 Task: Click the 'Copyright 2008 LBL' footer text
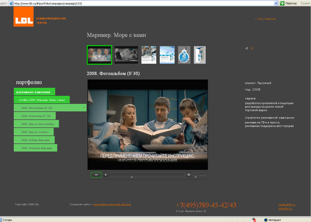[x=27, y=204]
